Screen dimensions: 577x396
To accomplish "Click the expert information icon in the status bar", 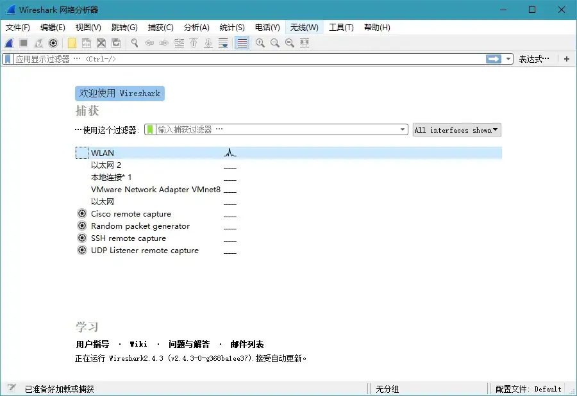I will (10, 388).
